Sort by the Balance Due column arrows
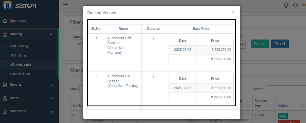306x123 pixels. point(271,105)
